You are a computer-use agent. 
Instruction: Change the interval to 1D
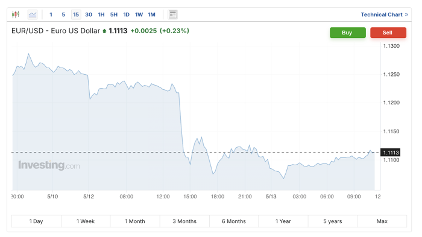pos(127,14)
